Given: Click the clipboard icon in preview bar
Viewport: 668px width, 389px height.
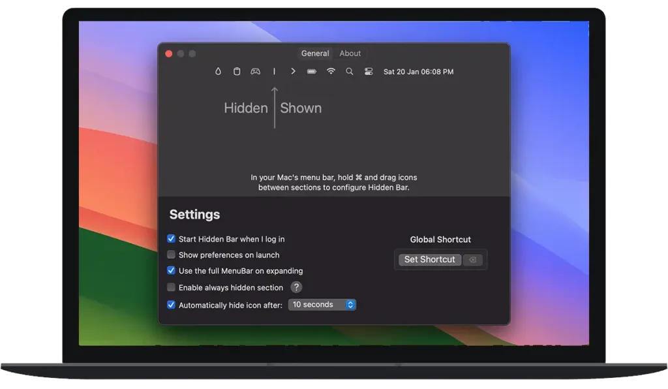Looking at the screenshot, I should click(x=237, y=71).
